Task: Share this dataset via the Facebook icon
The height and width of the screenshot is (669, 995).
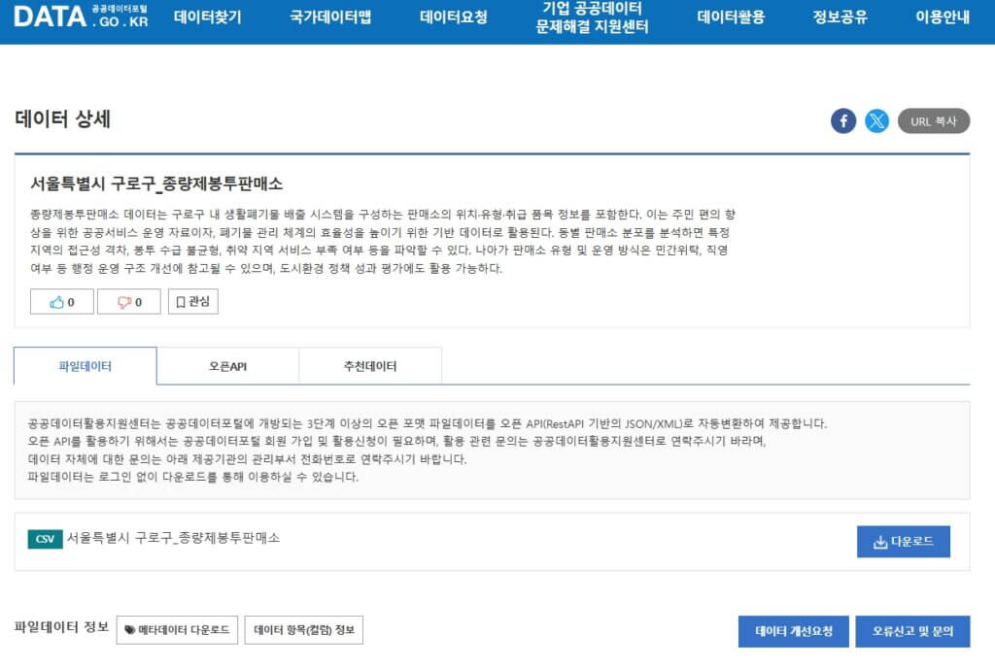Action: tap(843, 120)
